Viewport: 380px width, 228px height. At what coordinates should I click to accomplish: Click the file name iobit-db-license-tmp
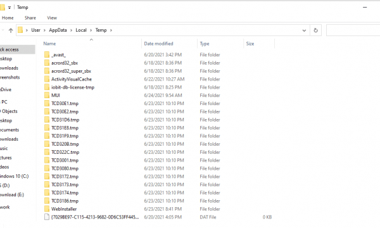click(x=73, y=87)
